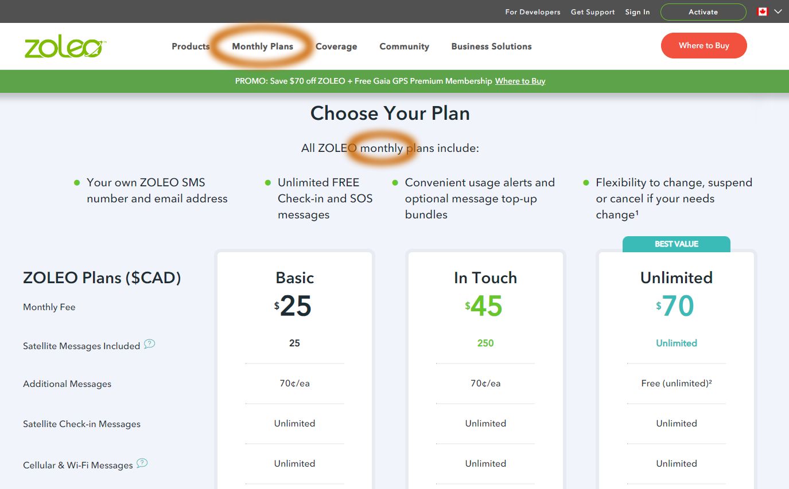Viewport: 789px width, 489px height.
Task: Click the ZOLEO logo
Action: (65, 47)
